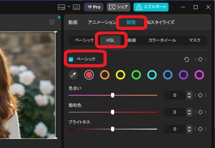Image resolution: width=215 pixels, height=148 pixels.
Task: Select the red color swatch
Action: (x=89, y=75)
